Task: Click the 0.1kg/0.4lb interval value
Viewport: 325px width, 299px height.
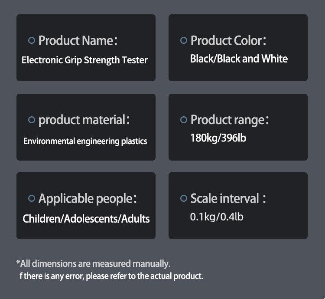Action: coord(217,216)
